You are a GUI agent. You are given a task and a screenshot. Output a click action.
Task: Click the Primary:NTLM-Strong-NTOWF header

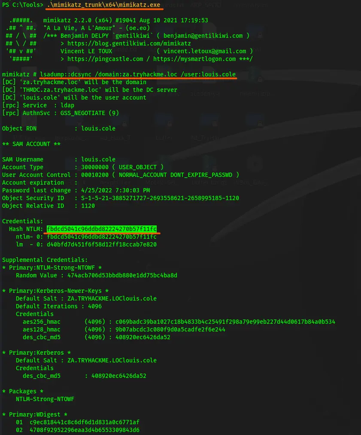[x=52, y=268]
